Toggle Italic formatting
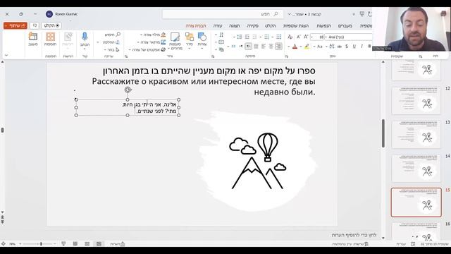The width and height of the screenshot is (451, 254). 362,46
